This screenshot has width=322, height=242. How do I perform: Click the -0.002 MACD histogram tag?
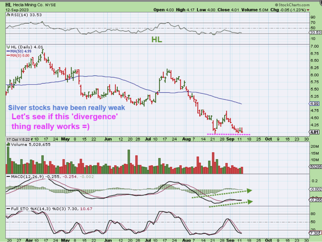click(x=315, y=189)
